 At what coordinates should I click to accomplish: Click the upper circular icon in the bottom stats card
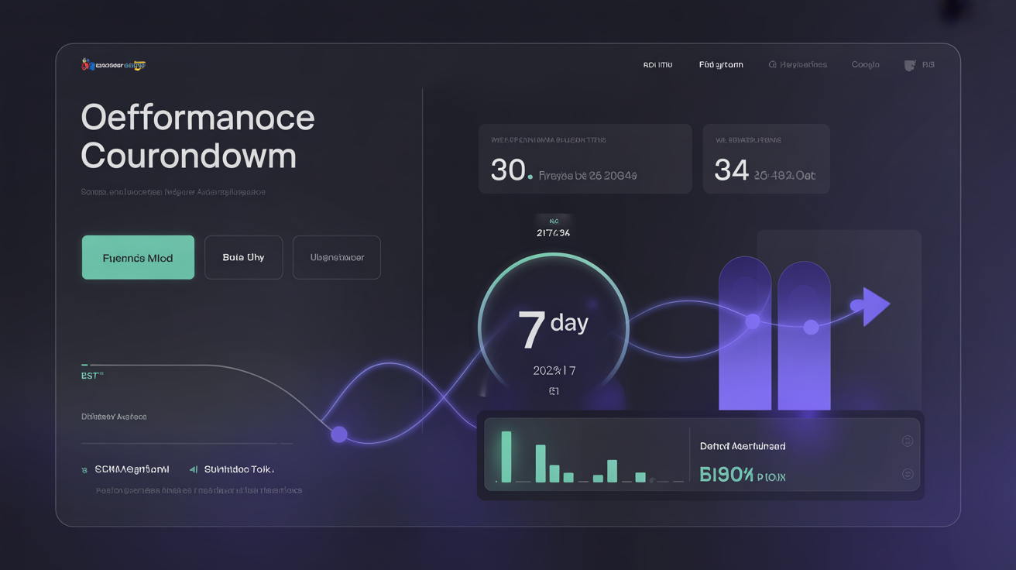(x=908, y=441)
